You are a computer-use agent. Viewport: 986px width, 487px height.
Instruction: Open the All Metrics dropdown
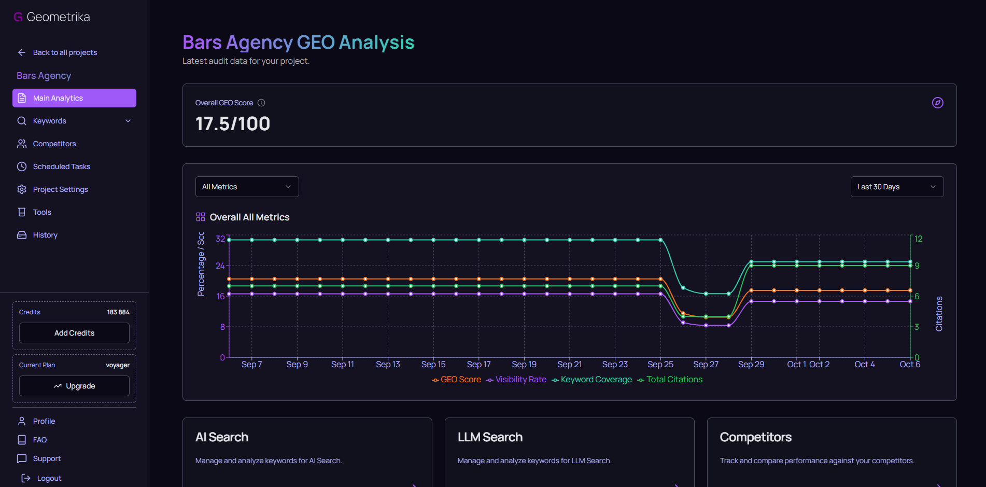point(247,187)
